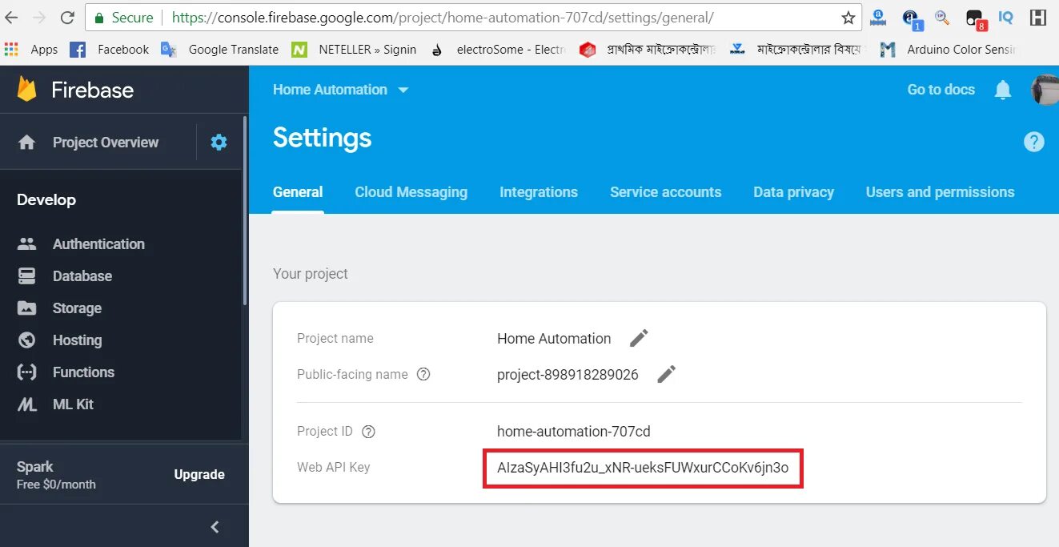Open Apps bookmarks grid icon

(11, 50)
